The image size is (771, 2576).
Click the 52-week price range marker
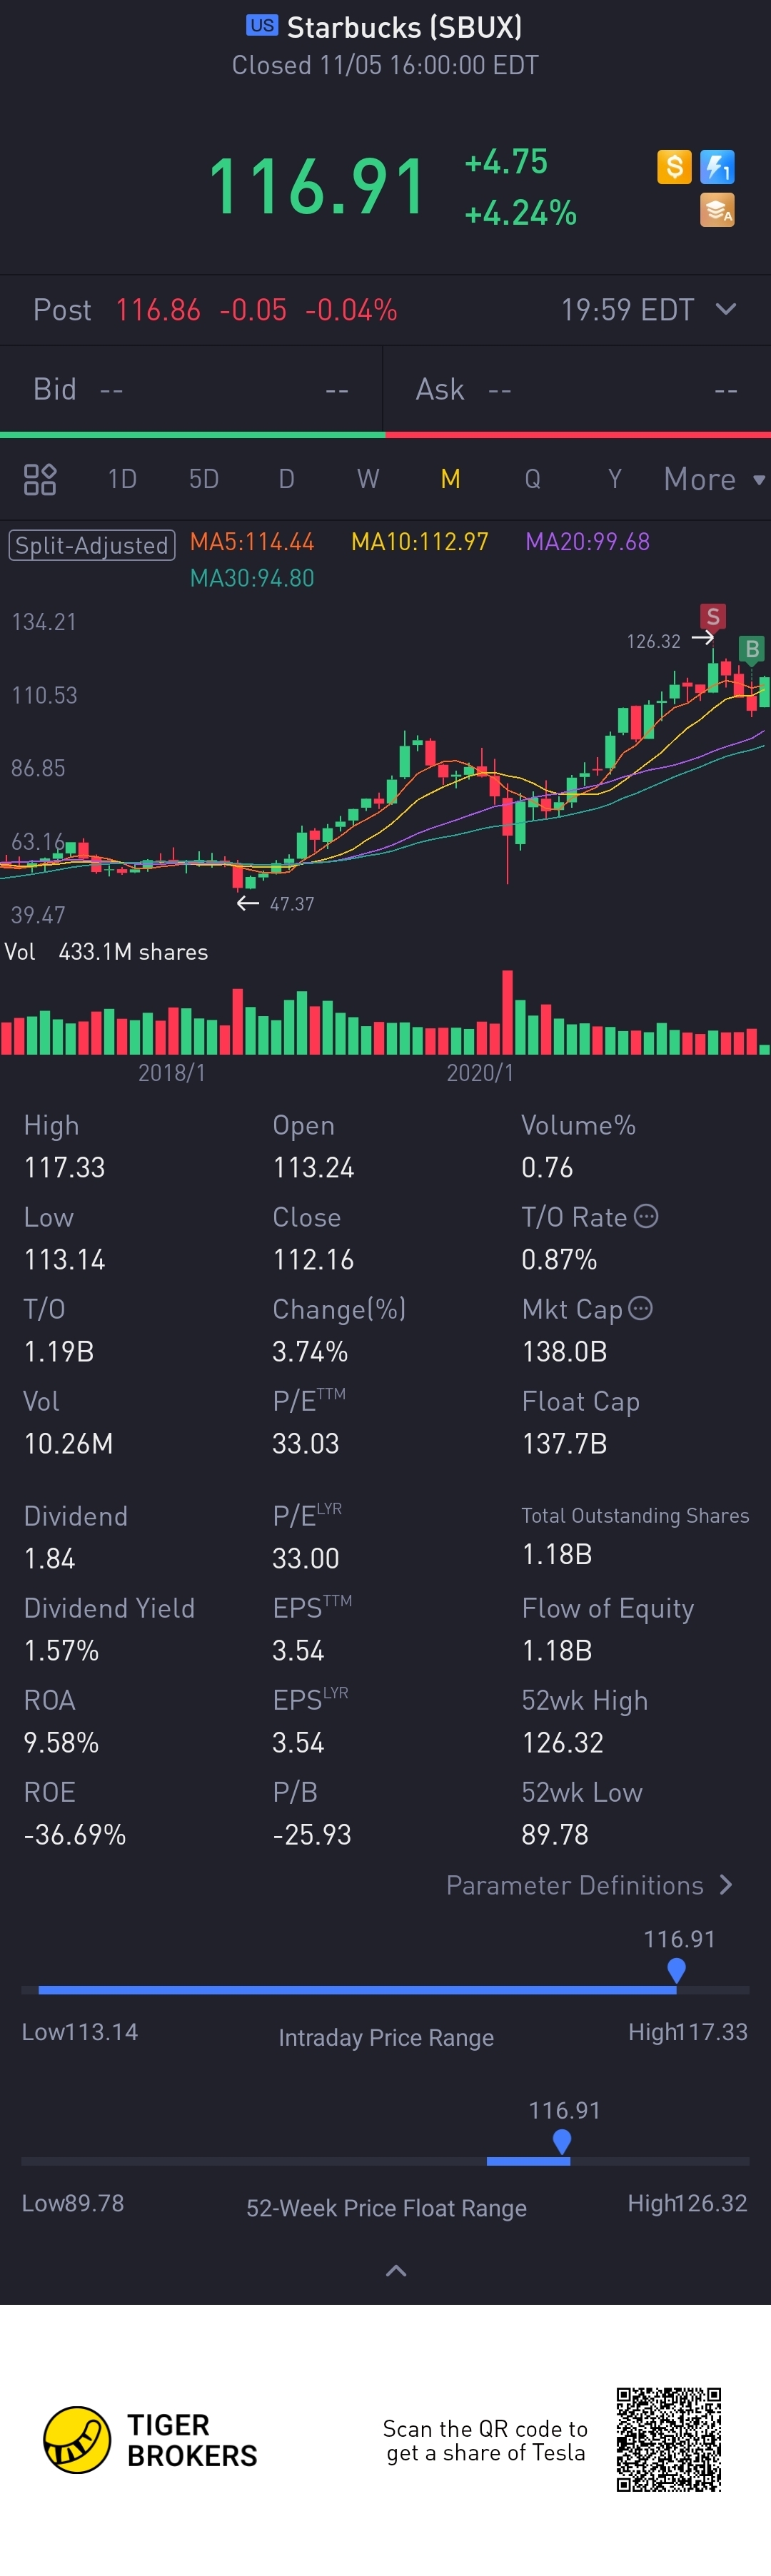[562, 2139]
